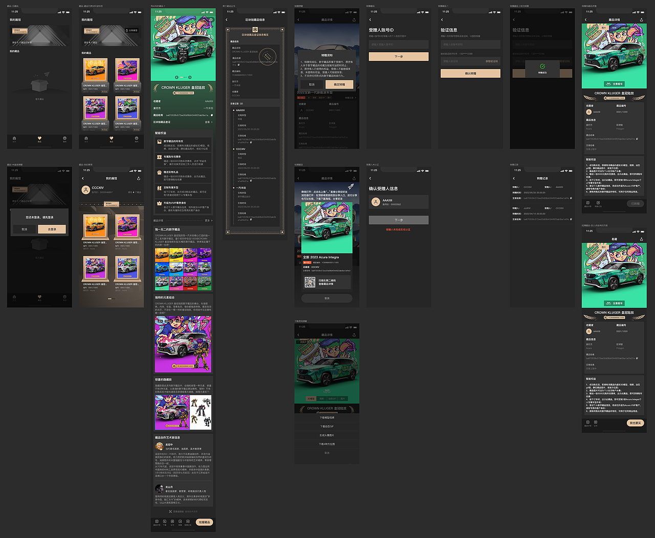Tap back arrow on 验证信息 input screen
Screen dimensions: 655x538
[x=442, y=20]
